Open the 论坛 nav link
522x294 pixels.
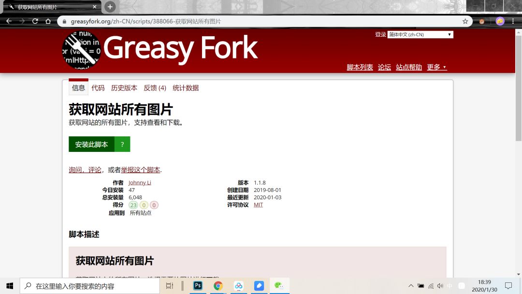384,67
